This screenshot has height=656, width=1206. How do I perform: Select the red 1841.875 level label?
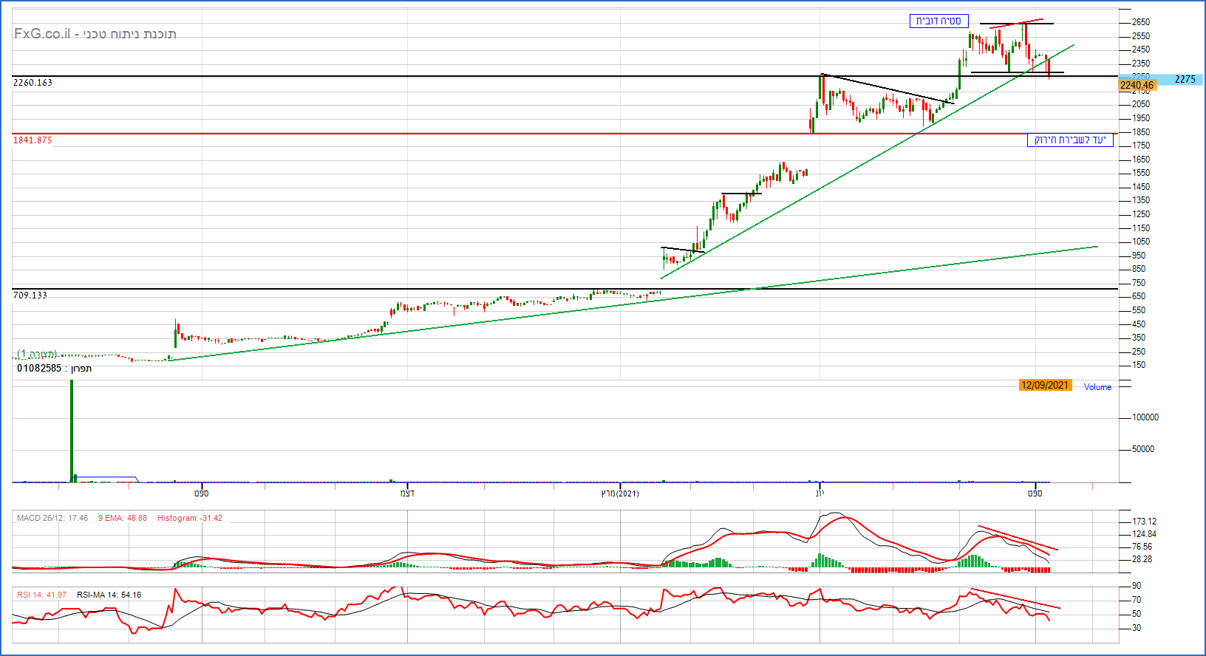33,140
